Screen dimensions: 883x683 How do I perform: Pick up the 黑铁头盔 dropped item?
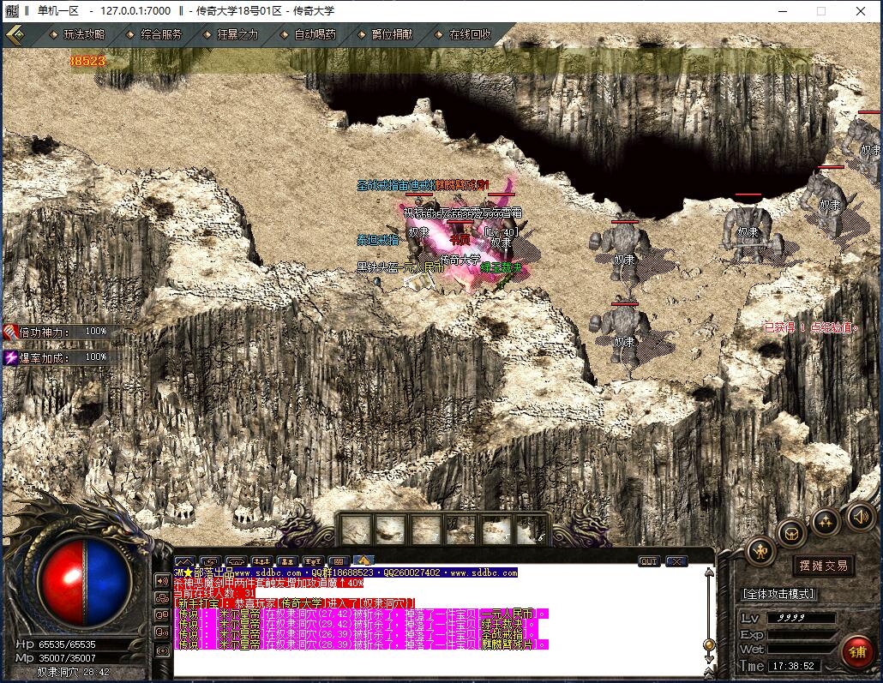378,267
